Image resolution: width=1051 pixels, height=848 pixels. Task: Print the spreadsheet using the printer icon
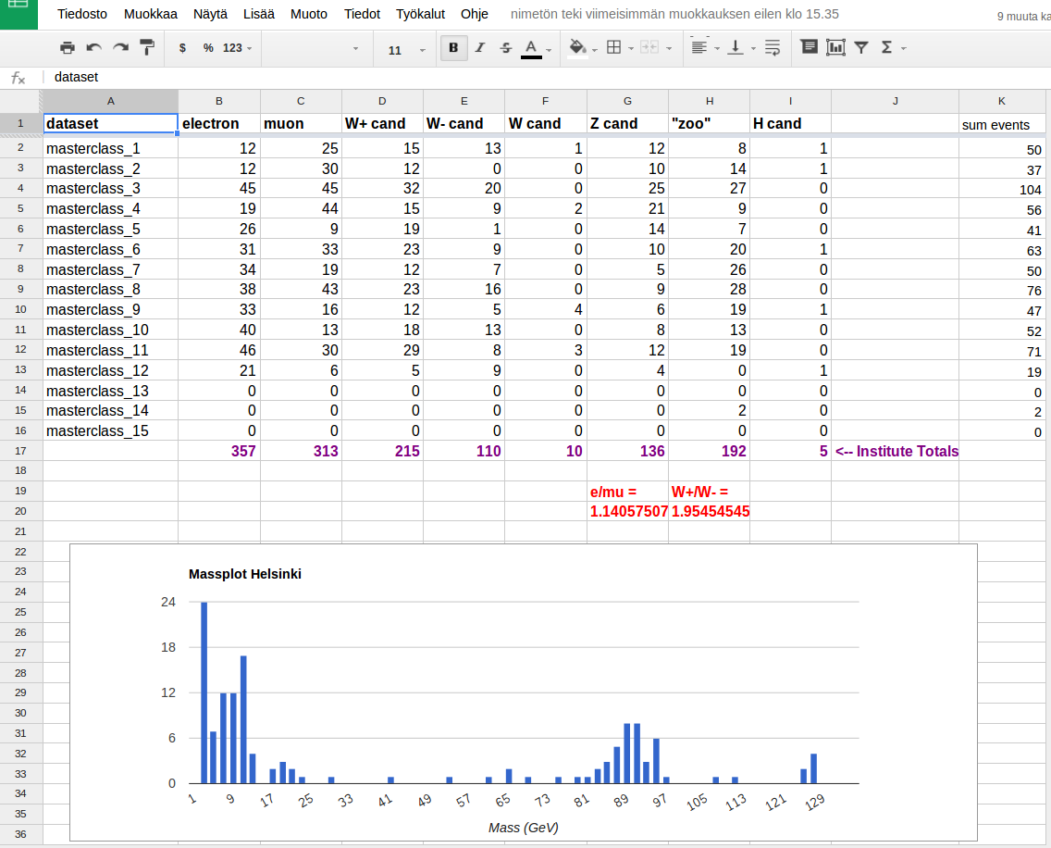point(67,47)
